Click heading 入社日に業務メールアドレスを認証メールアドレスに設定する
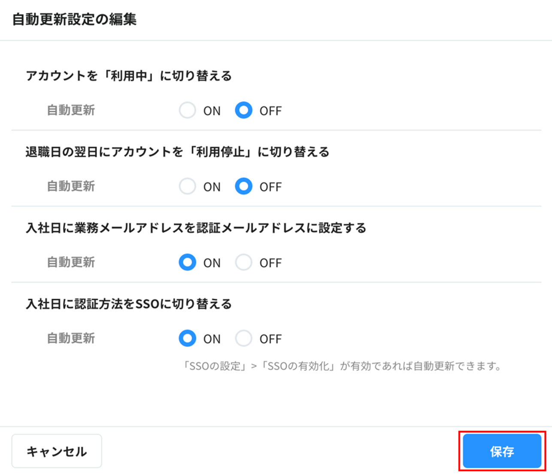Viewport: 552px width, 474px height. (x=196, y=228)
